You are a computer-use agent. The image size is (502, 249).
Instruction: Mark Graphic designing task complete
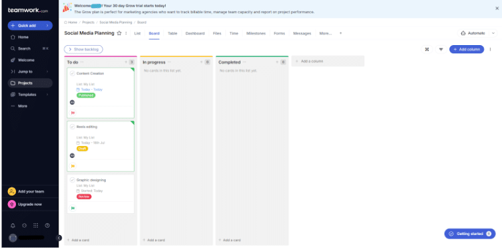pyautogui.click(x=73, y=180)
